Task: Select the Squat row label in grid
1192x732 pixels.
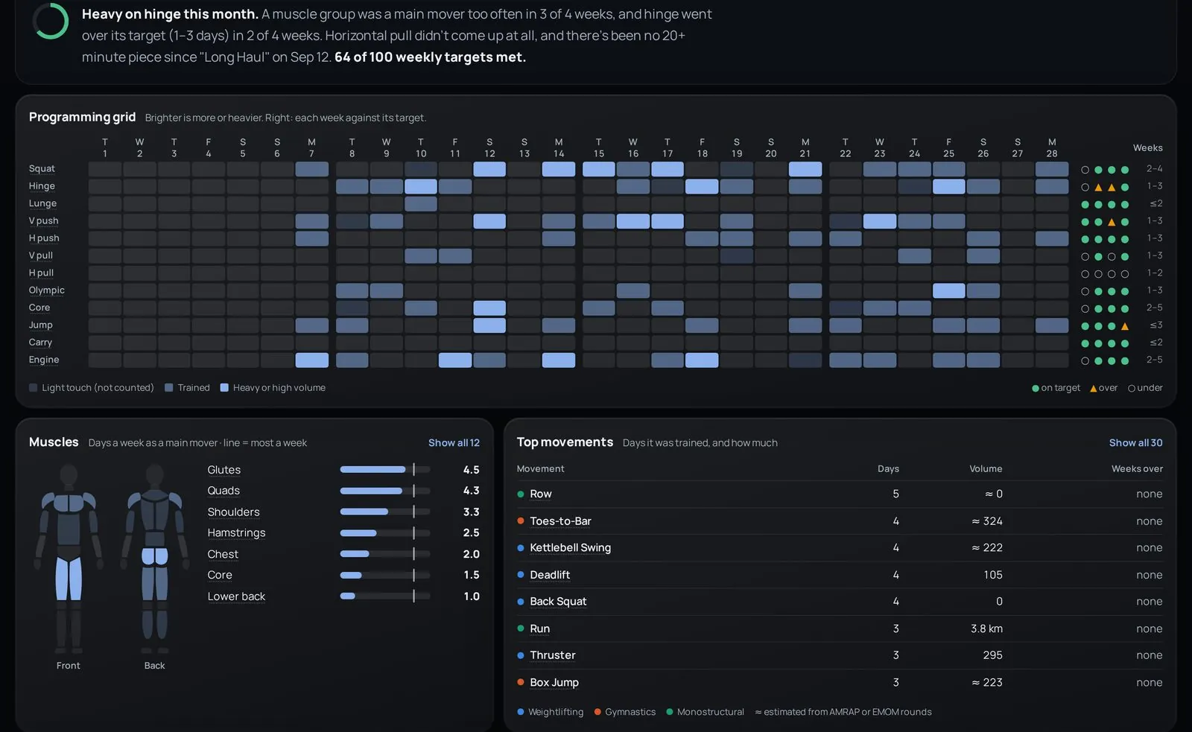Action: [x=42, y=169]
